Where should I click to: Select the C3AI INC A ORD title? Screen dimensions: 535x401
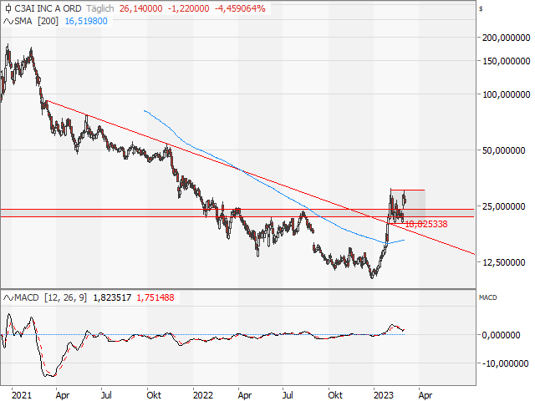point(48,8)
